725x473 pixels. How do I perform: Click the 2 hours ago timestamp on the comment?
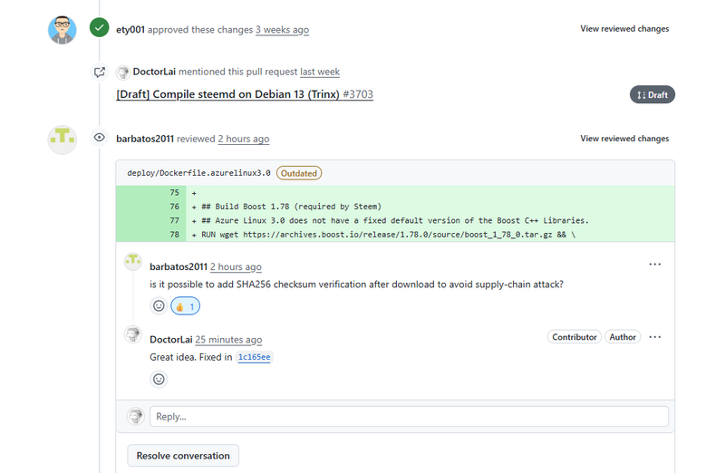point(236,267)
